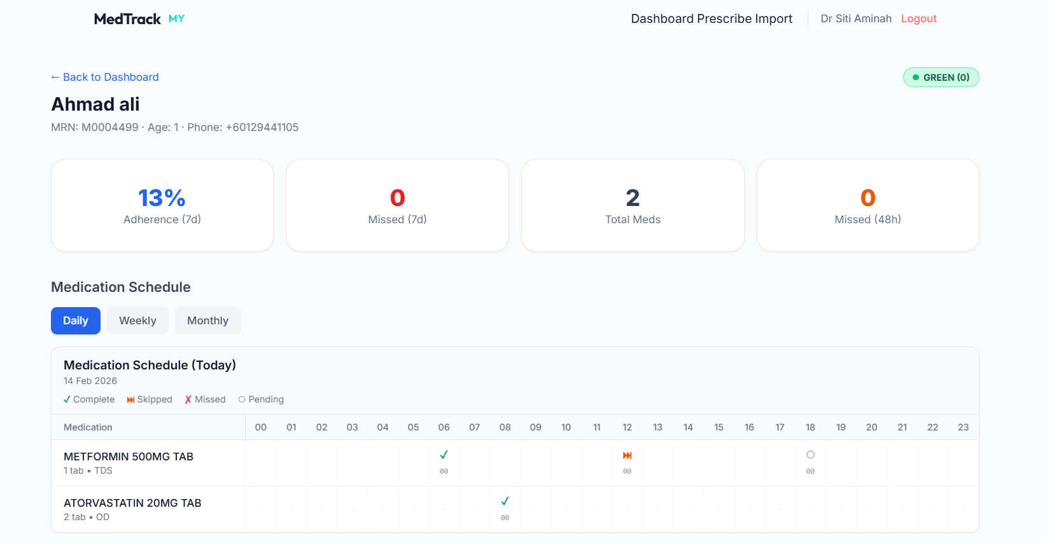Log out of MedTrack

pos(918,19)
